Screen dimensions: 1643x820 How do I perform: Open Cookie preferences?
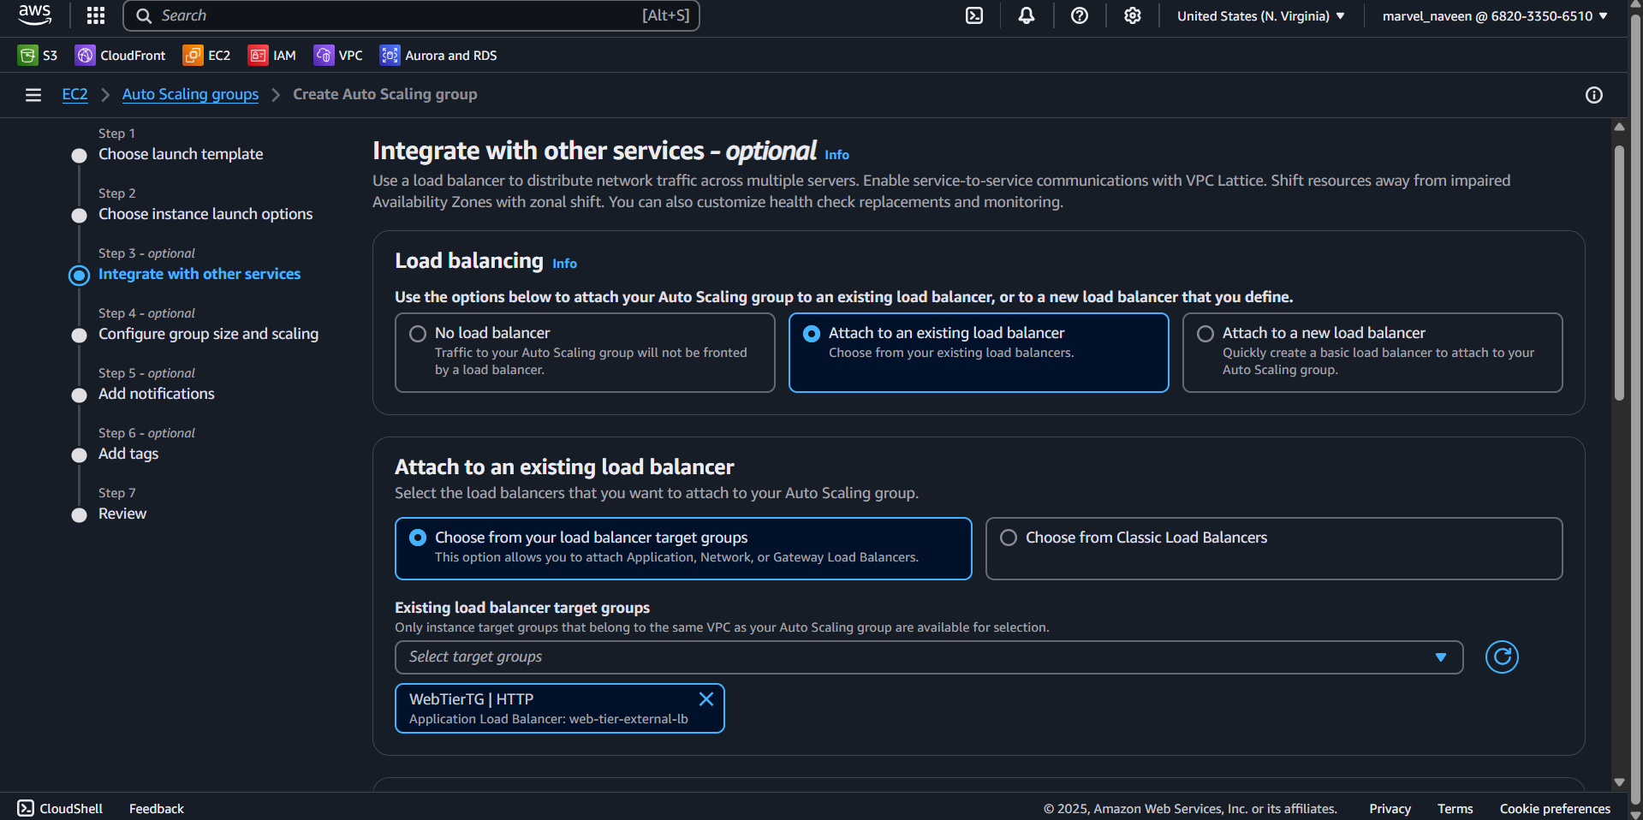[x=1555, y=808]
